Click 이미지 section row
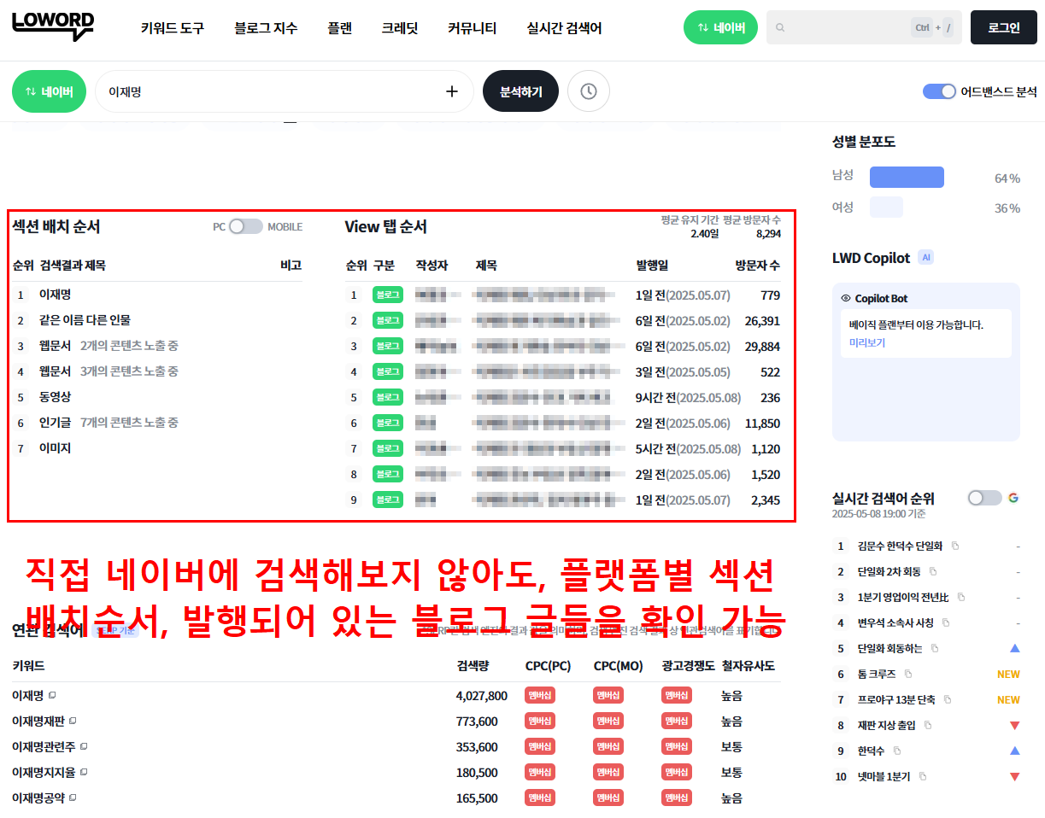The width and height of the screenshot is (1045, 818). pos(55,448)
